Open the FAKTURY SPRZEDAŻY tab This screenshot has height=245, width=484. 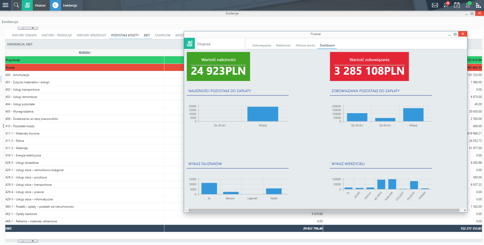[x=92, y=35]
